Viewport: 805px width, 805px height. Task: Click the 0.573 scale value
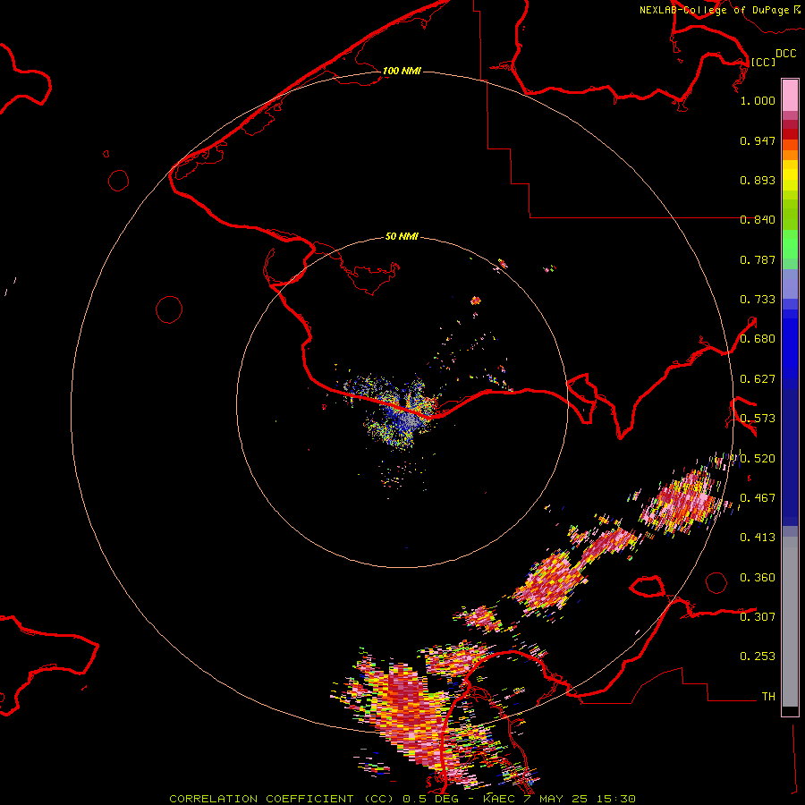click(758, 419)
